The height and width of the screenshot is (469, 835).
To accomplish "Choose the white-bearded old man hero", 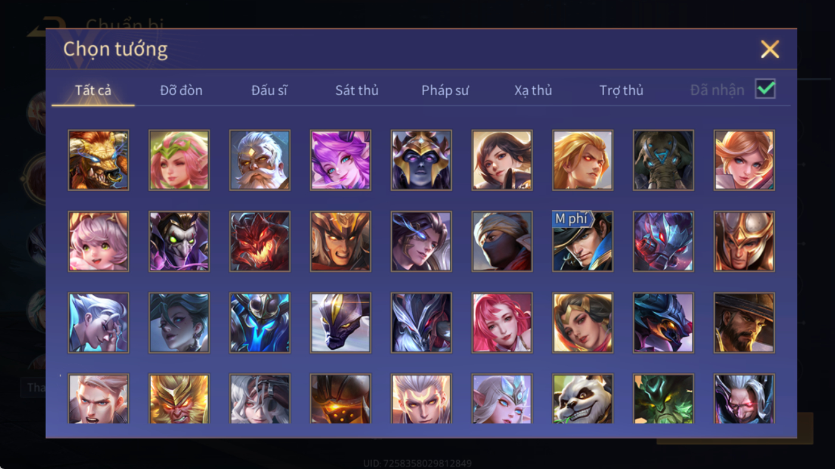I will click(259, 160).
